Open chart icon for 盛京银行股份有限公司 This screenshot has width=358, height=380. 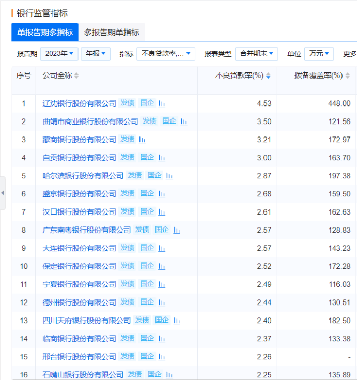pyautogui.click(x=162, y=194)
